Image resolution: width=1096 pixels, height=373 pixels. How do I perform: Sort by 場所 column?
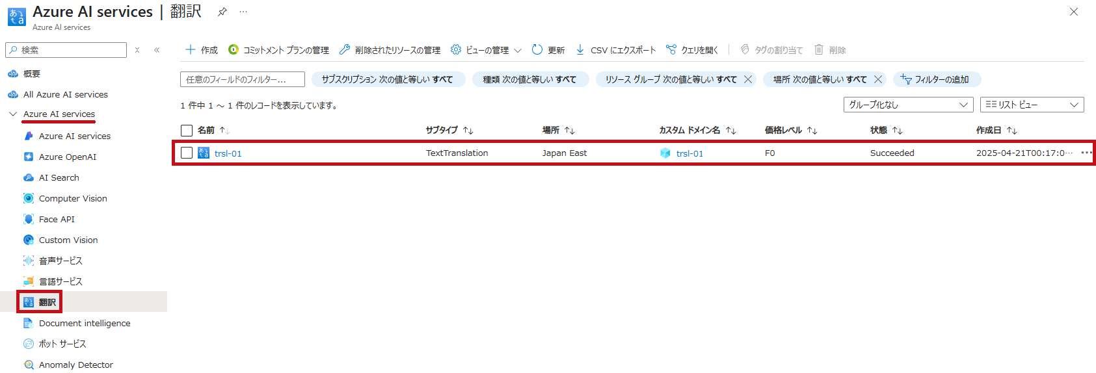pos(559,131)
